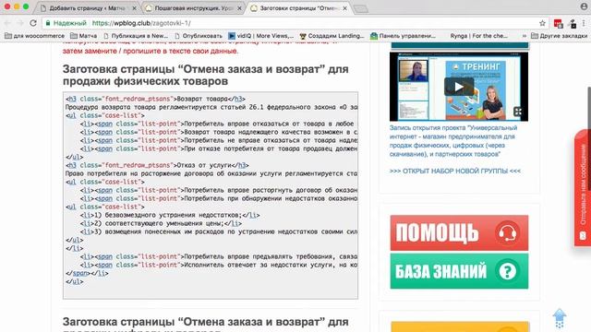Open the Панель управлени... bookmark

pyautogui.click(x=403, y=36)
